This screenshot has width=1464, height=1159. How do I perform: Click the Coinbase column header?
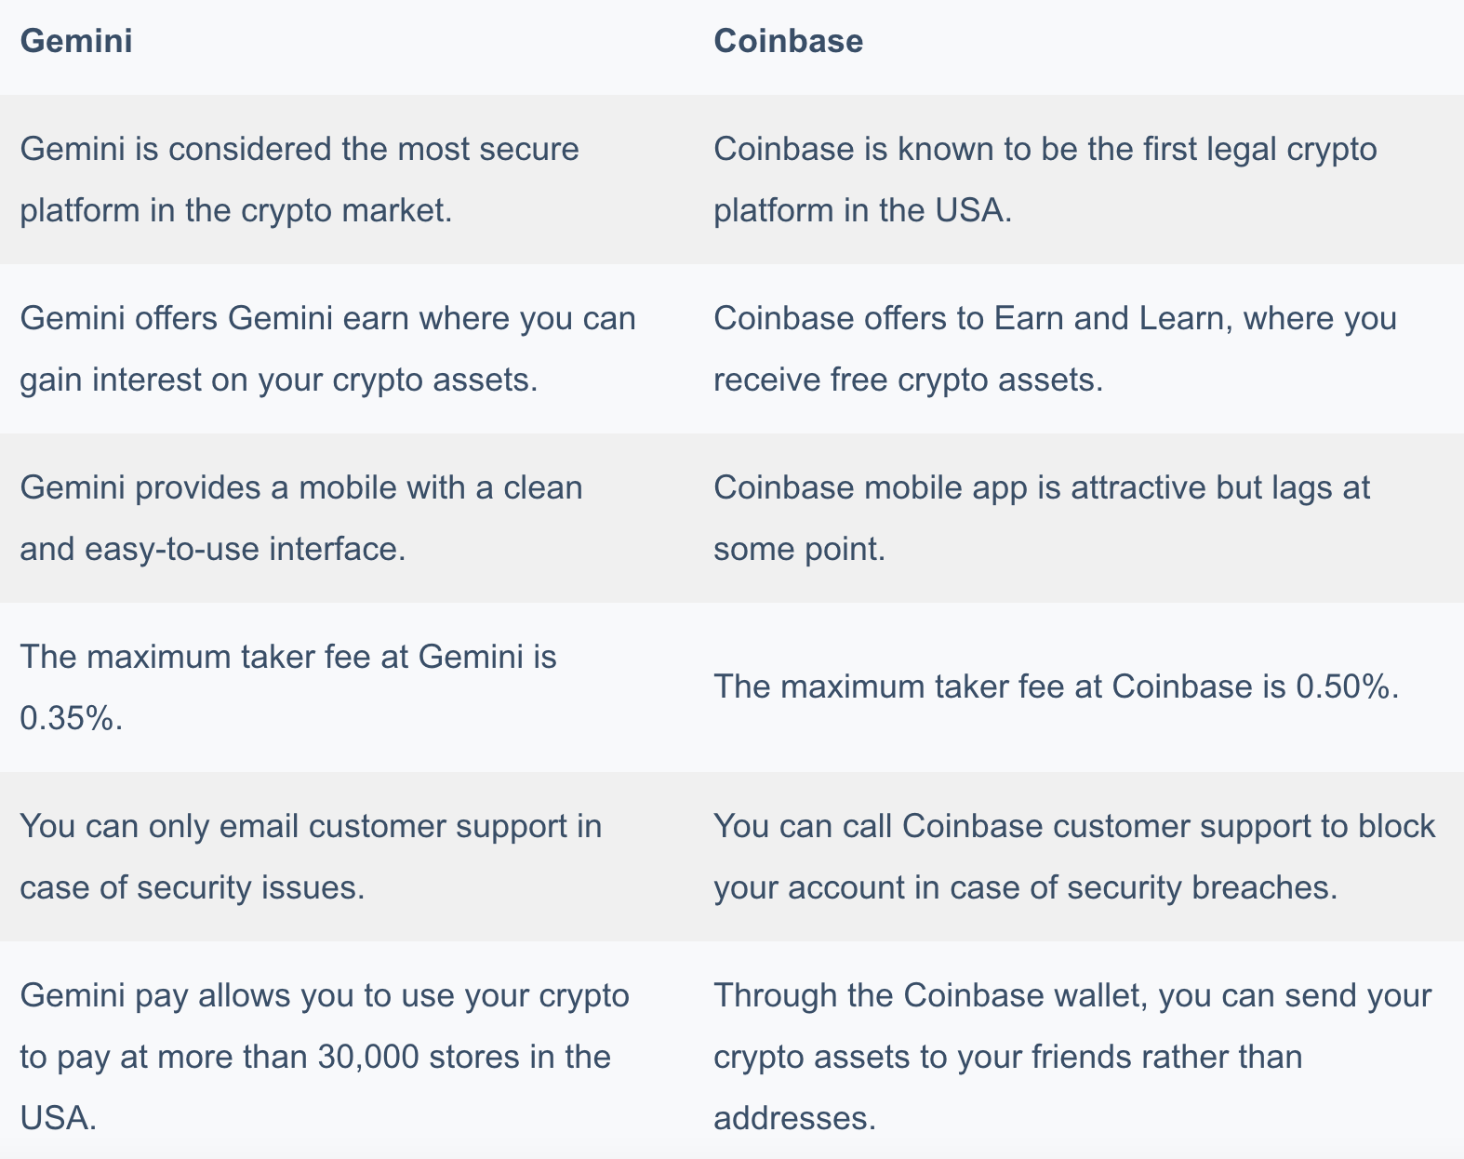[x=788, y=41]
